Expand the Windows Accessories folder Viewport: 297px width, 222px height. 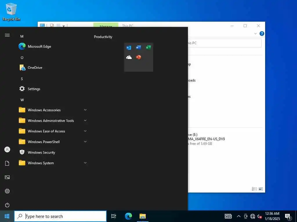[52, 110]
